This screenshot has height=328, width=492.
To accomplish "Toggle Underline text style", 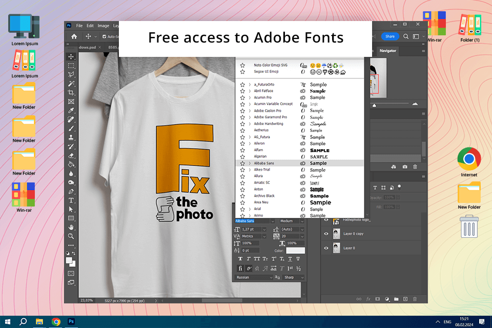I will pos(290,259).
